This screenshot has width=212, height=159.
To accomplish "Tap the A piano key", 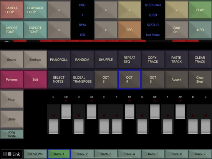I will (x=167, y=127).
